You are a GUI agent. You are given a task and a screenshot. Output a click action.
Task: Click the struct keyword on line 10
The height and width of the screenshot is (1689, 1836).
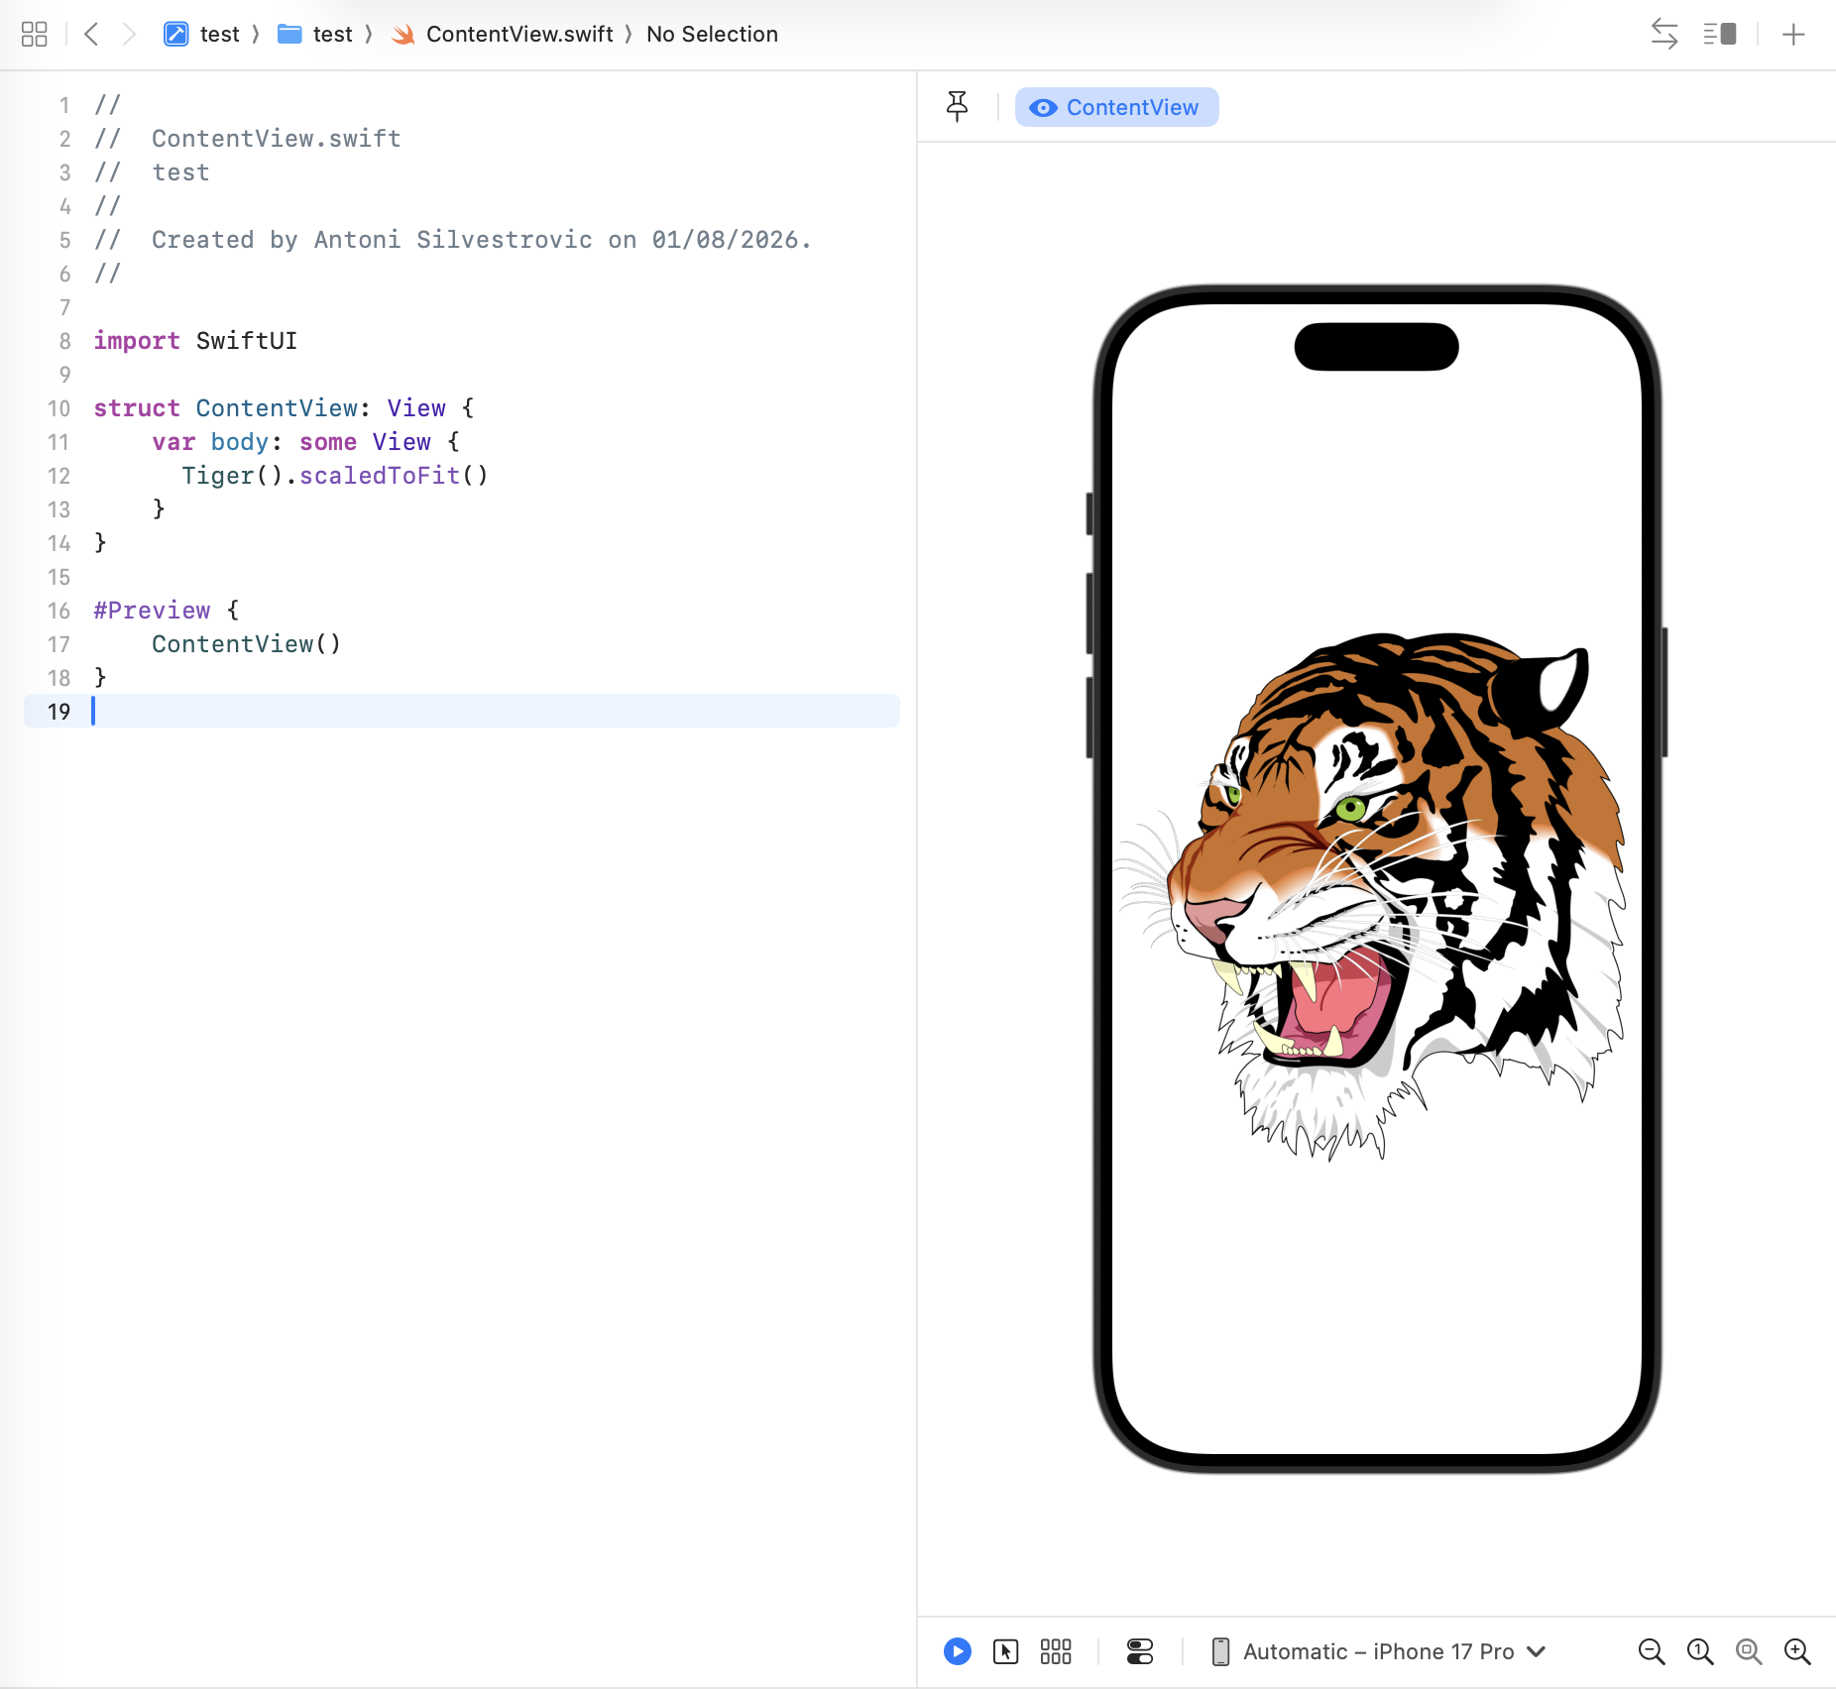[x=137, y=408]
